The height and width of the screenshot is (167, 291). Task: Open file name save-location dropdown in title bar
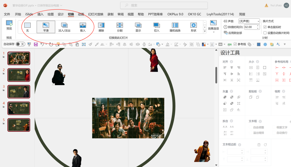(x=61, y=6)
